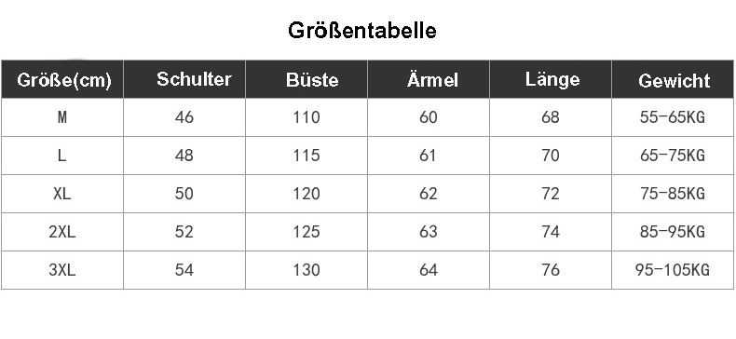
Task: Select the 2XL size row label
Action: [x=62, y=232]
